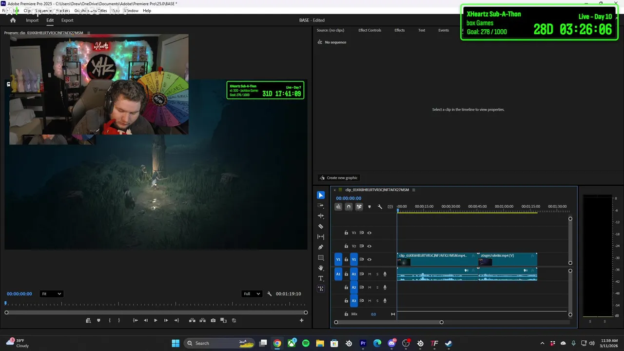Open the Fit zoom level dropdown

tap(51, 294)
